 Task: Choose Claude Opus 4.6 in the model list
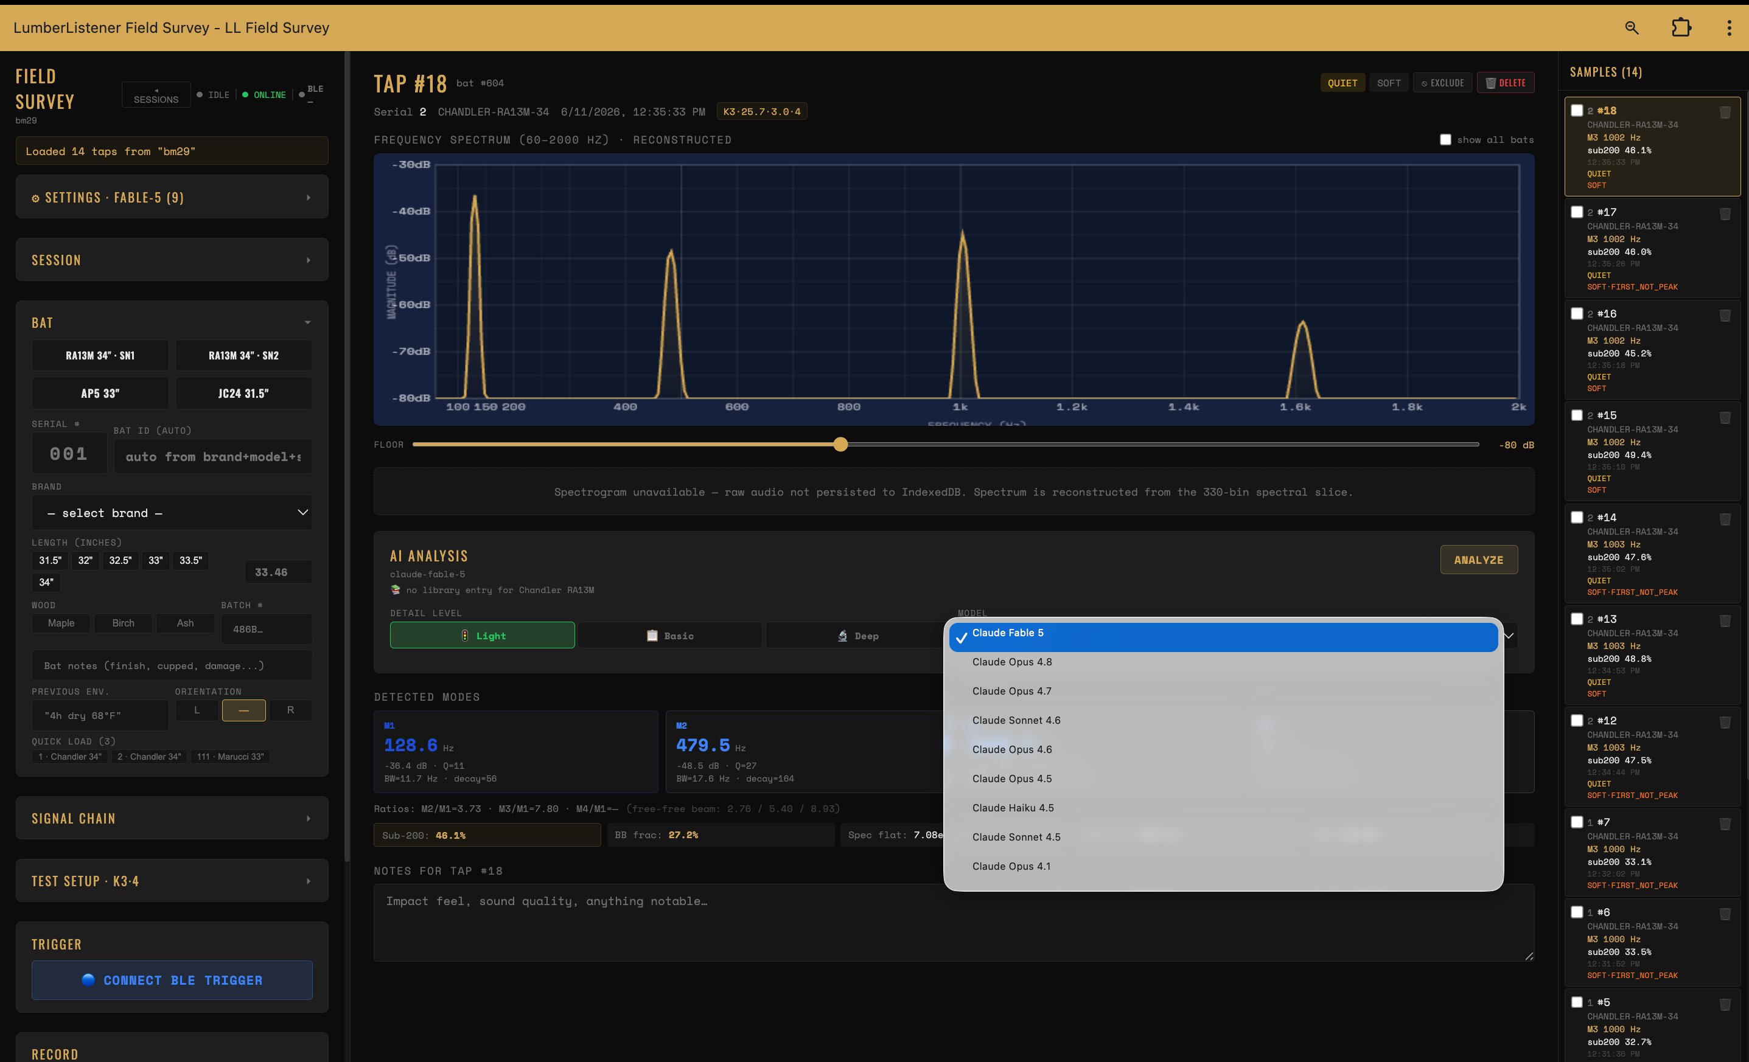pos(1223,749)
